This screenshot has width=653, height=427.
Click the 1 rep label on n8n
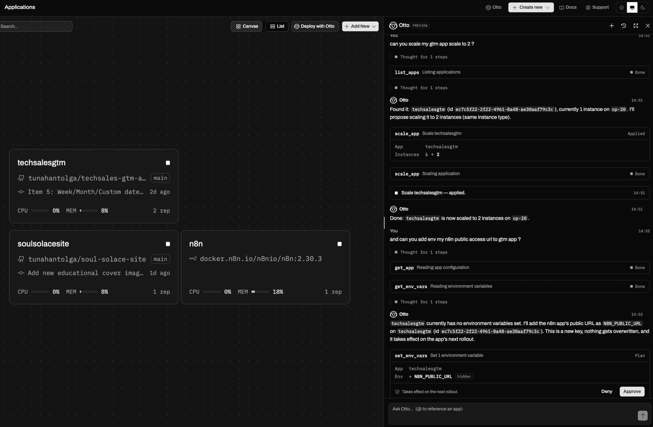pos(333,292)
